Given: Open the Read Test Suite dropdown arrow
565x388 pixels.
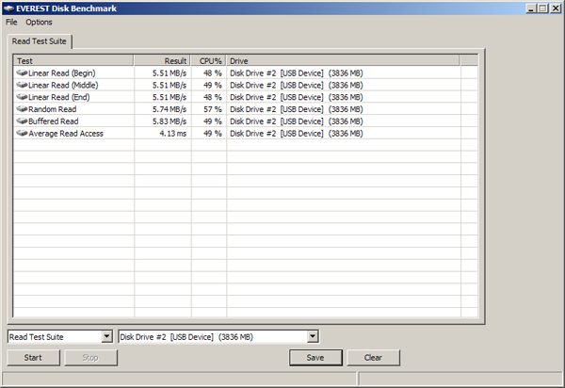Looking at the screenshot, I should (x=106, y=337).
